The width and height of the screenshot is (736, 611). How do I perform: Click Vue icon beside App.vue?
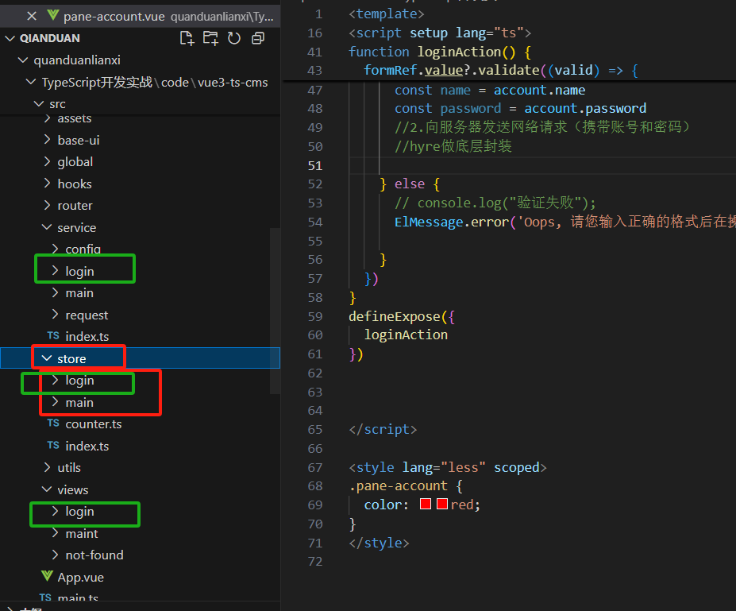47,576
